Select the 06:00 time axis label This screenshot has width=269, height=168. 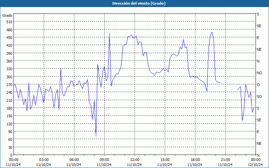74,160
